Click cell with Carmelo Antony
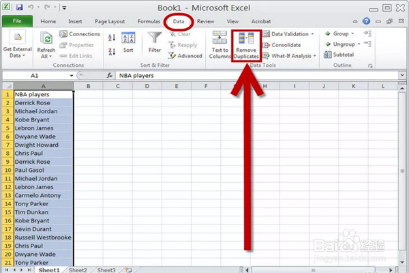Image resolution: width=409 pixels, height=273 pixels. coord(44,195)
